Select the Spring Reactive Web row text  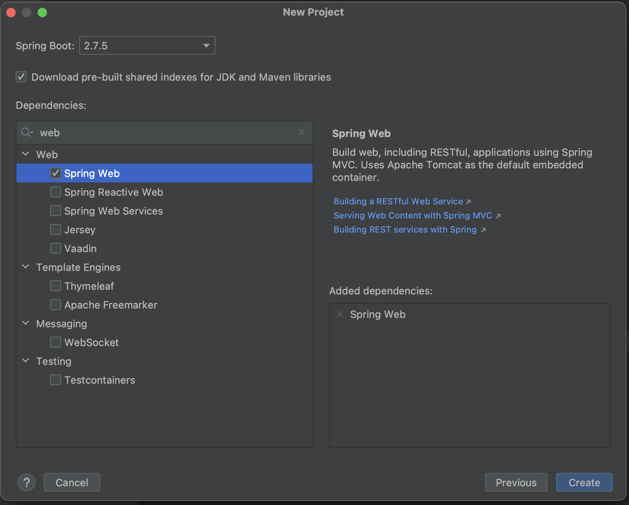[114, 192]
